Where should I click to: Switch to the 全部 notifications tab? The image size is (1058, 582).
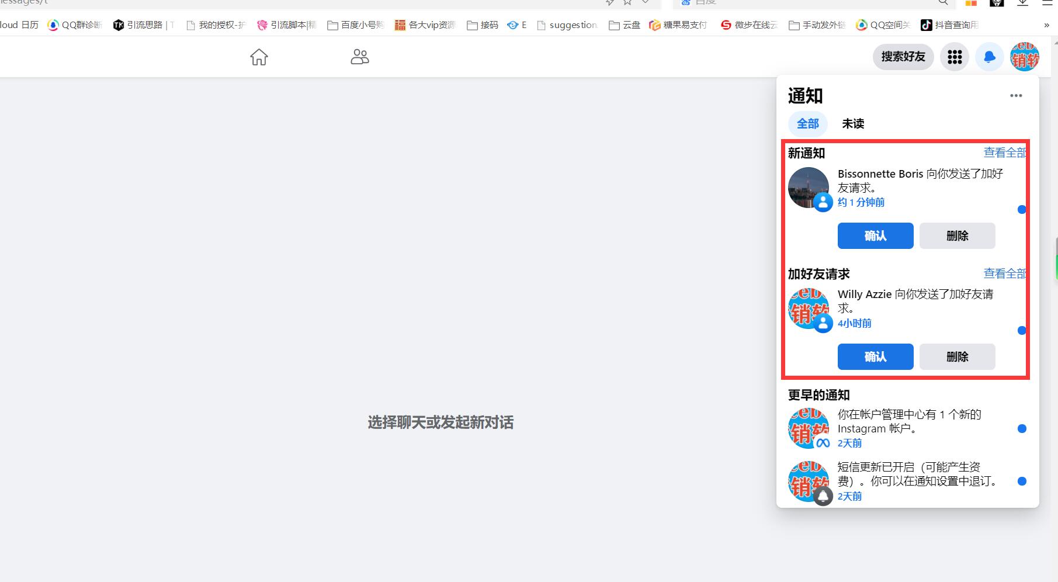[807, 124]
